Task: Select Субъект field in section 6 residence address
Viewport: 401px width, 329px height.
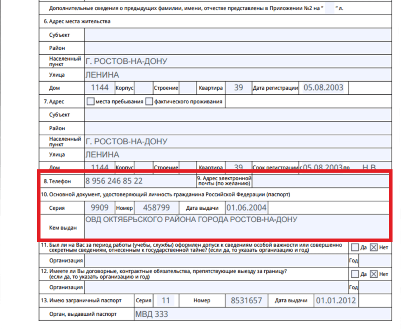Action: 238,35
